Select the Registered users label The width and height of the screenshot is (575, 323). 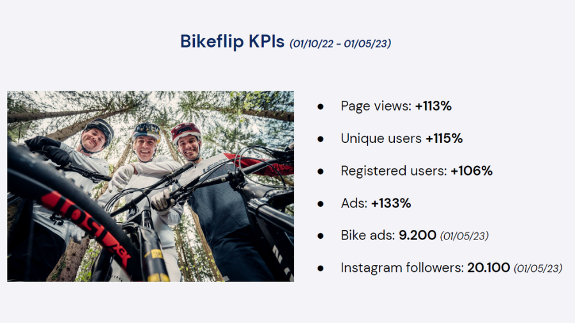coord(394,171)
